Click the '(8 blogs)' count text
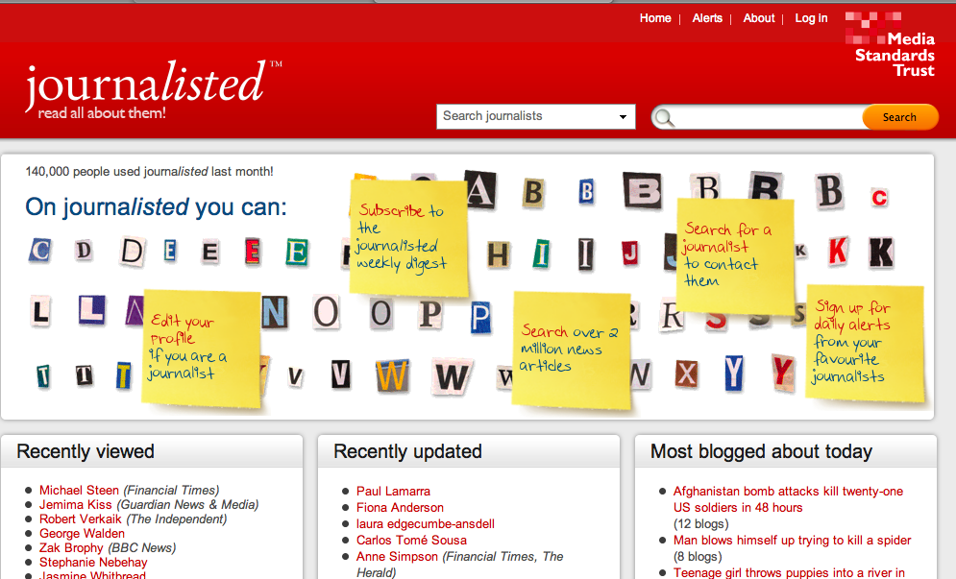Screen dimensions: 956x579 pyautogui.click(x=698, y=557)
